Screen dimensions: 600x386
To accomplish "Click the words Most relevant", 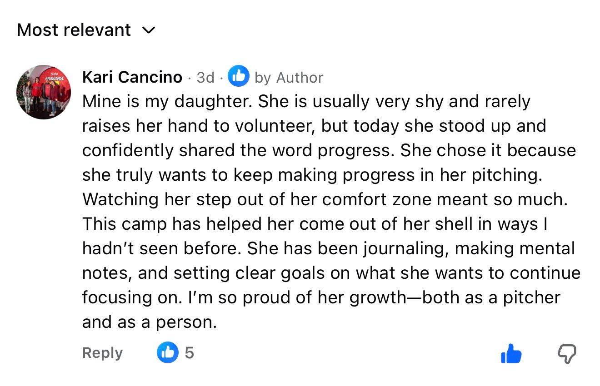I will point(74,30).
